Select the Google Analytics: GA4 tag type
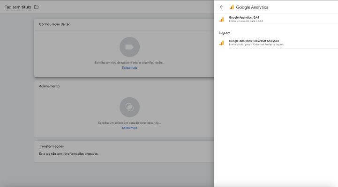Viewport: 338px width, 187px height. tap(278, 19)
